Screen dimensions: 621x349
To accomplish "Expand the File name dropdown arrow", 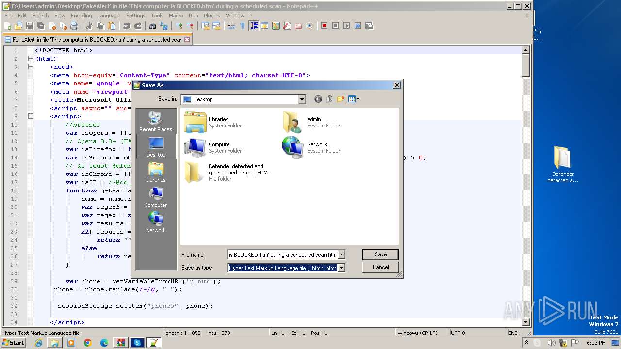I will click(x=342, y=255).
